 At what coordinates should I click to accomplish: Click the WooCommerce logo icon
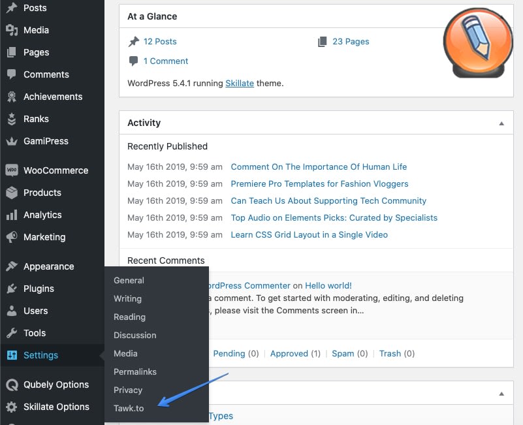point(12,170)
